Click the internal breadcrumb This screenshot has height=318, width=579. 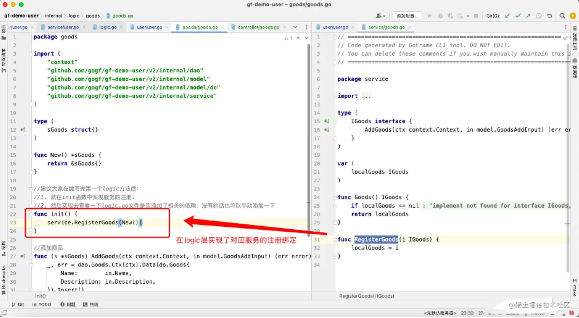pos(53,16)
